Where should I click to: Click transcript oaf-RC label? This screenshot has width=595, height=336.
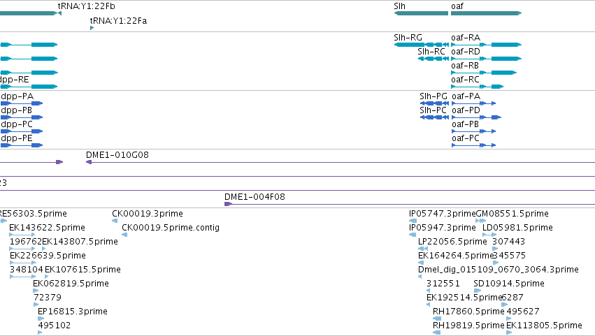pyautogui.click(x=465, y=80)
